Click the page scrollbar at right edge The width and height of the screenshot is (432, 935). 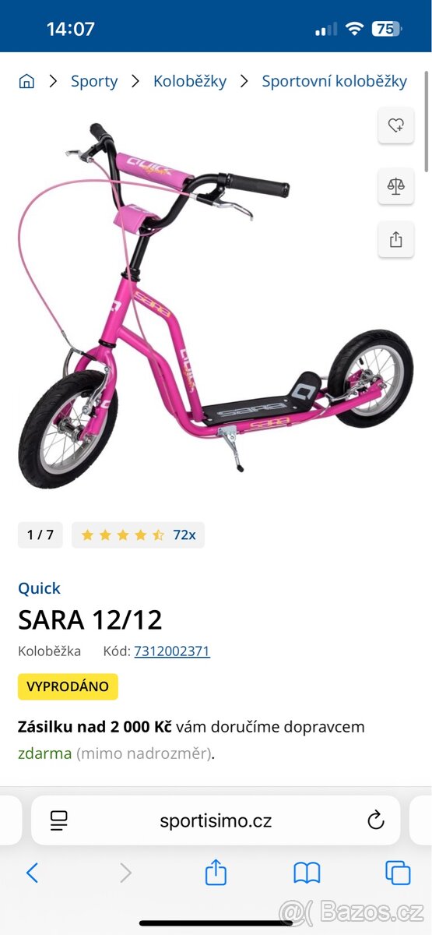click(427, 121)
